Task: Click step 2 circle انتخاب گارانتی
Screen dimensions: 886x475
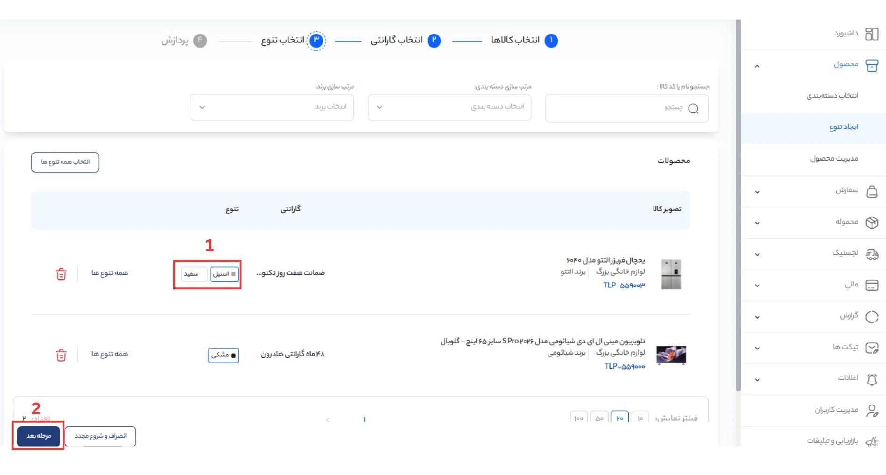Action: pos(434,41)
